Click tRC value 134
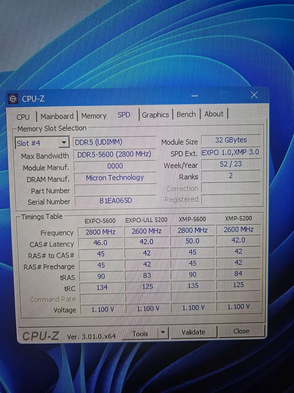Screen dimensions: 294x393 tap(102, 287)
